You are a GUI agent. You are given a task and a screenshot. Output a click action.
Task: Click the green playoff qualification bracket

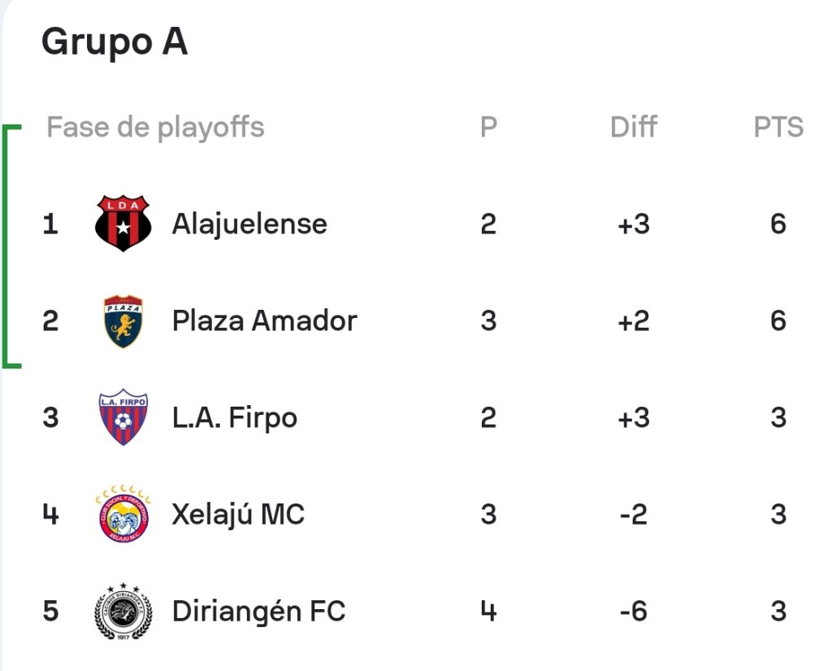coord(11,246)
